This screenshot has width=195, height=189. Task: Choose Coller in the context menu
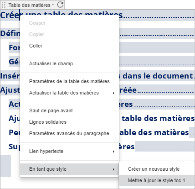[69, 46]
